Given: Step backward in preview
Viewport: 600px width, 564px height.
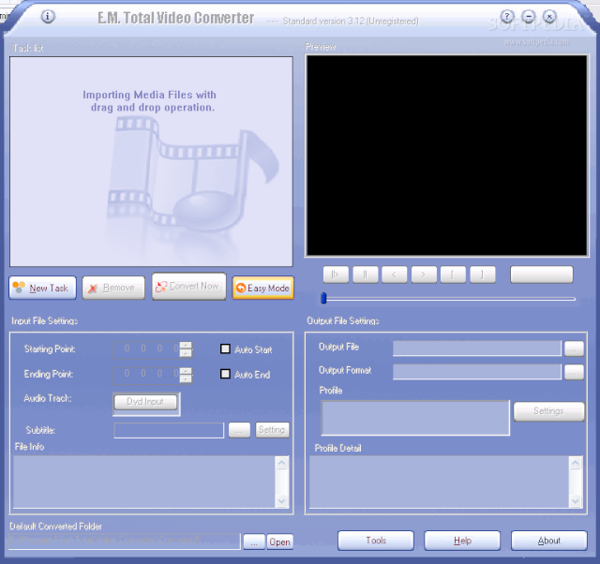Looking at the screenshot, I should pyautogui.click(x=394, y=275).
